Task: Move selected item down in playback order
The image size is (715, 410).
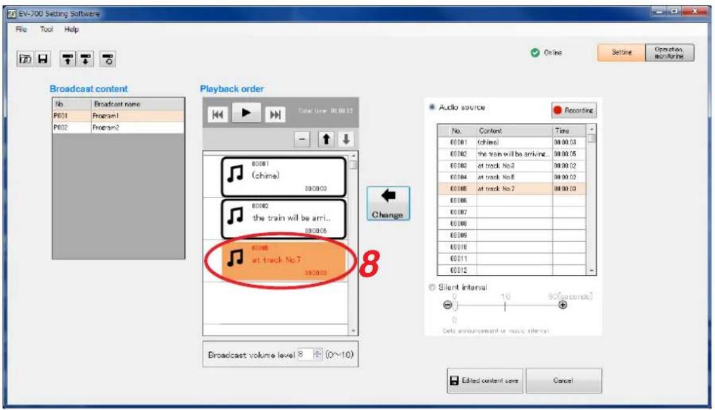Action: pos(346,139)
